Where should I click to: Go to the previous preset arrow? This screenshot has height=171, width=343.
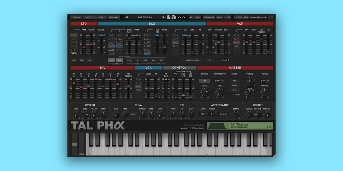(x=126, y=17)
